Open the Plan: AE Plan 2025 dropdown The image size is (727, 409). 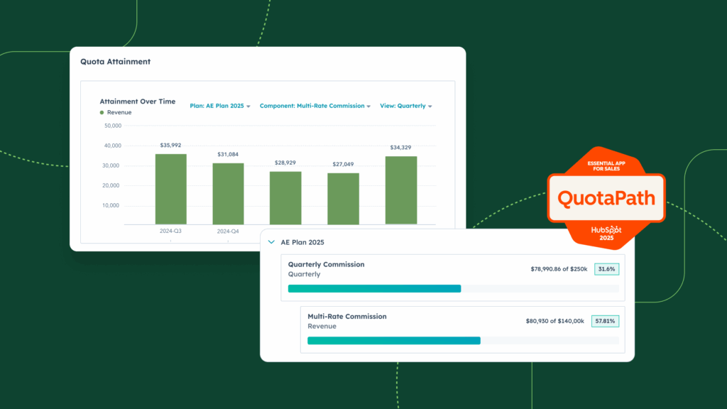pos(220,106)
